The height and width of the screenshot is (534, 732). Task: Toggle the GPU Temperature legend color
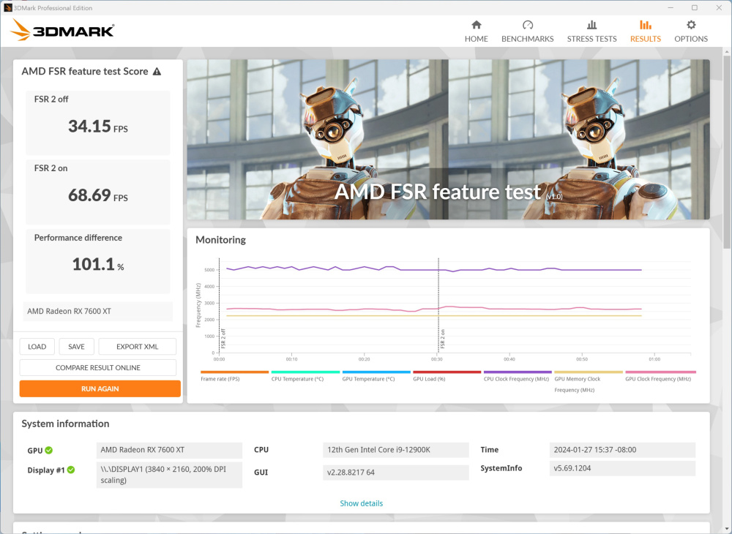[x=376, y=372]
